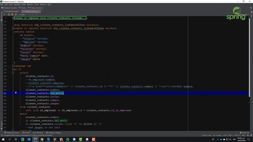Click cliente_contacto.correo on line 42
253x142 pixels.
[x=43, y=97]
